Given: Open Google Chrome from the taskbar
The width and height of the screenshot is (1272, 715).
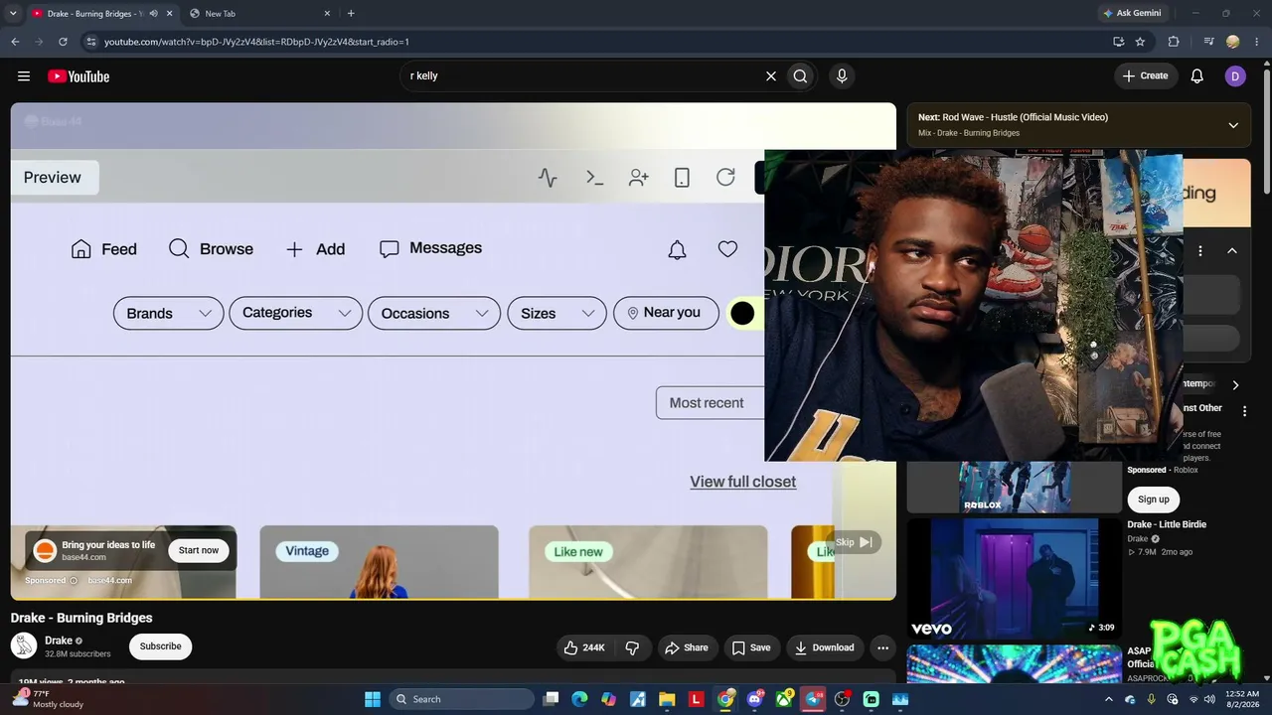Looking at the screenshot, I should [x=725, y=699].
